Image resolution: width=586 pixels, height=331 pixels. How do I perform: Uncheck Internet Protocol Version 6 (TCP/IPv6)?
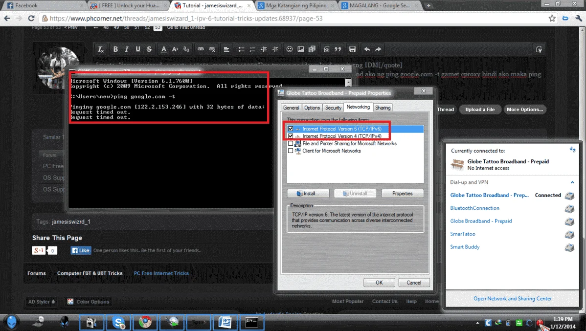(x=291, y=129)
